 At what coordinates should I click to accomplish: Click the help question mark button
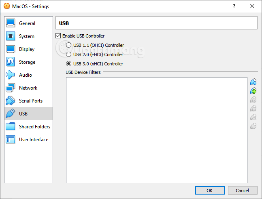234,6
